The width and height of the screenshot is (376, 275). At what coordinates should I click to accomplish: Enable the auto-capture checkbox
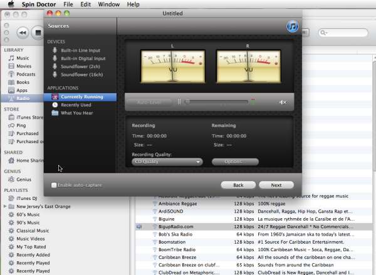54,185
